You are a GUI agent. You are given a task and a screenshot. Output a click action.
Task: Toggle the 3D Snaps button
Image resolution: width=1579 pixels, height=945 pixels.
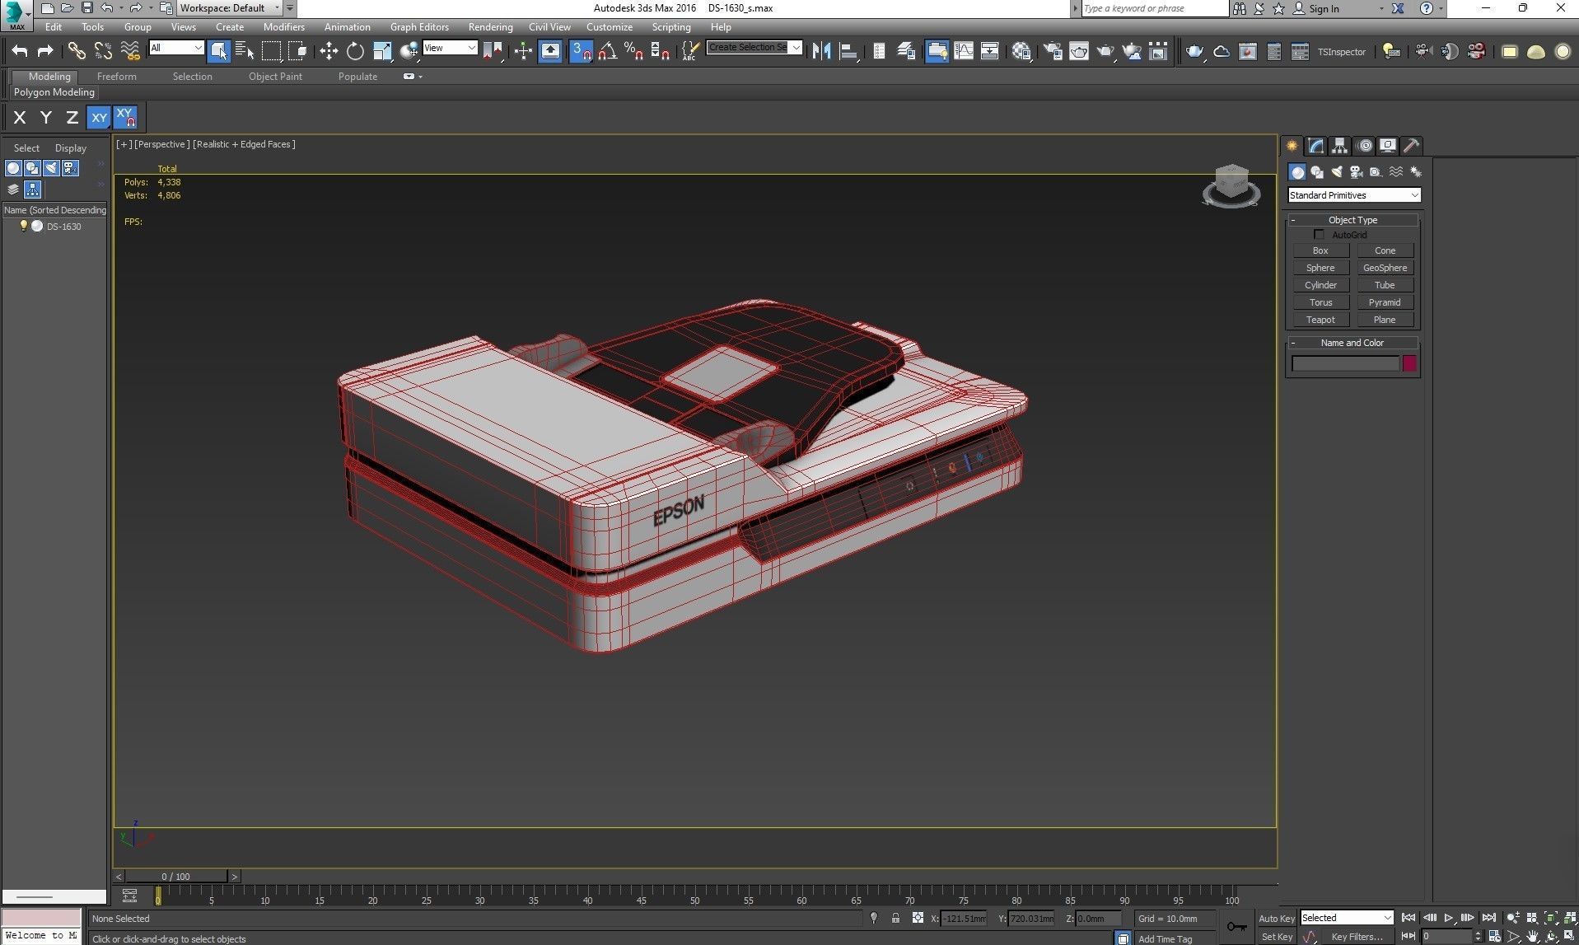point(581,51)
